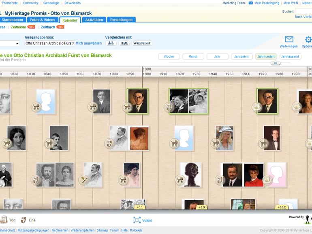The width and height of the screenshot is (312, 234).
Task: Click the birth icon on the woman in pink dress
Action: click(123, 180)
